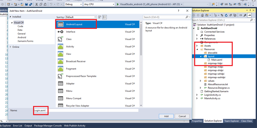Click the Cut scissors toolbar icon
The height and width of the screenshot is (128, 257).
tap(37, 4)
